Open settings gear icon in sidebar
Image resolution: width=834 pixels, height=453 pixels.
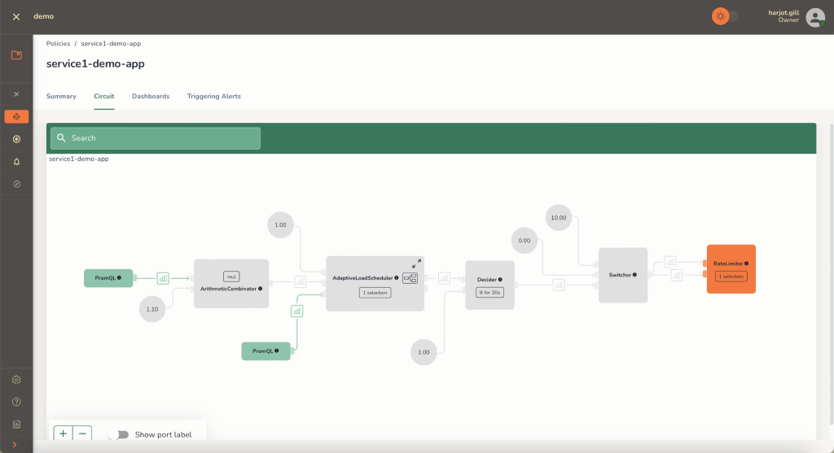(x=16, y=380)
